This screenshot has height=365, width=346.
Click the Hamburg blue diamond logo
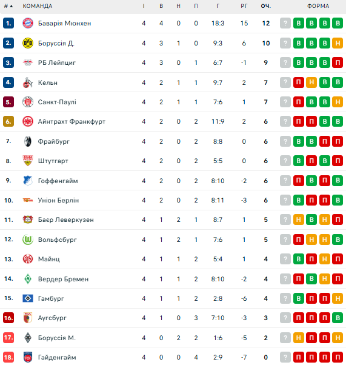(x=28, y=298)
